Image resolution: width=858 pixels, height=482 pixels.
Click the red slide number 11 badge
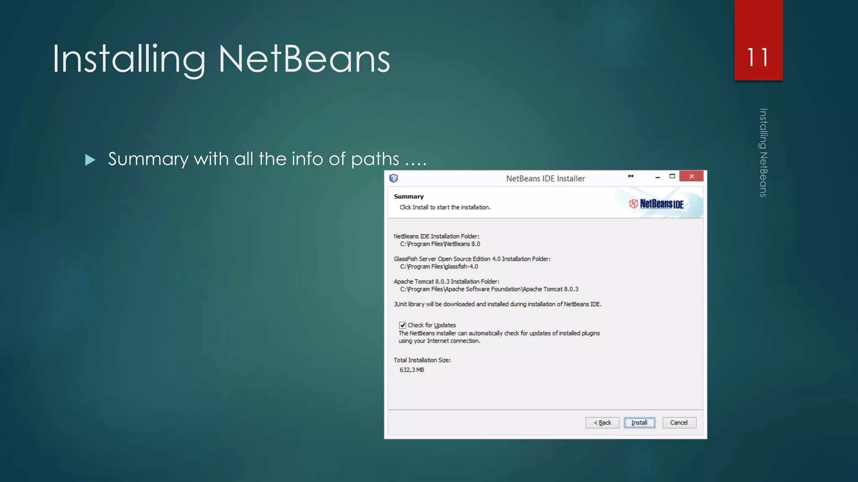point(758,57)
